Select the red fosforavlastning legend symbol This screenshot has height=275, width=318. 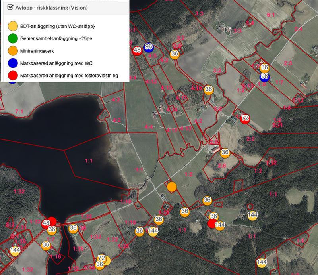pos(13,75)
